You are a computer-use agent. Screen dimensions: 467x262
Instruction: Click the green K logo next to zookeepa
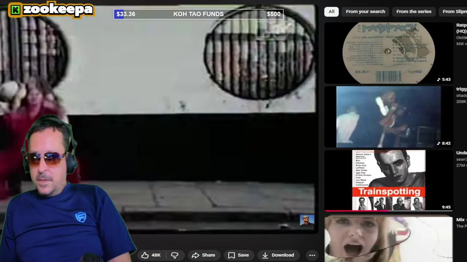click(15, 10)
